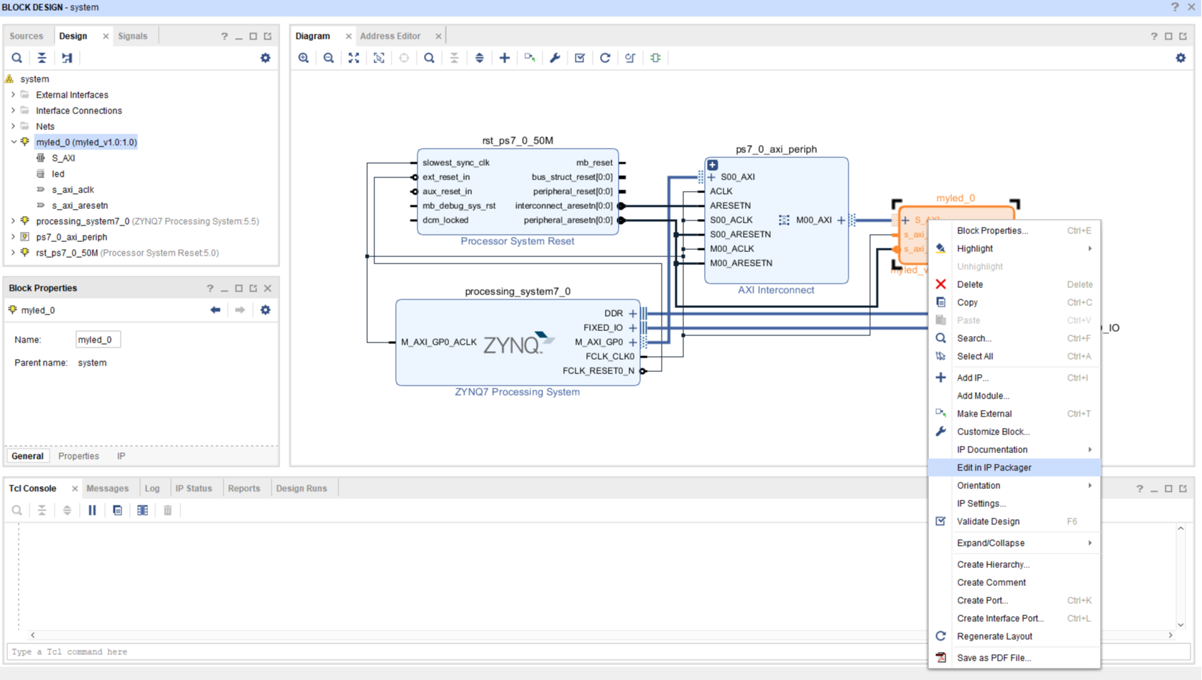The height and width of the screenshot is (680, 1202).
Task: Click the Tcl Console vertical scrollbar
Action: click(1180, 577)
